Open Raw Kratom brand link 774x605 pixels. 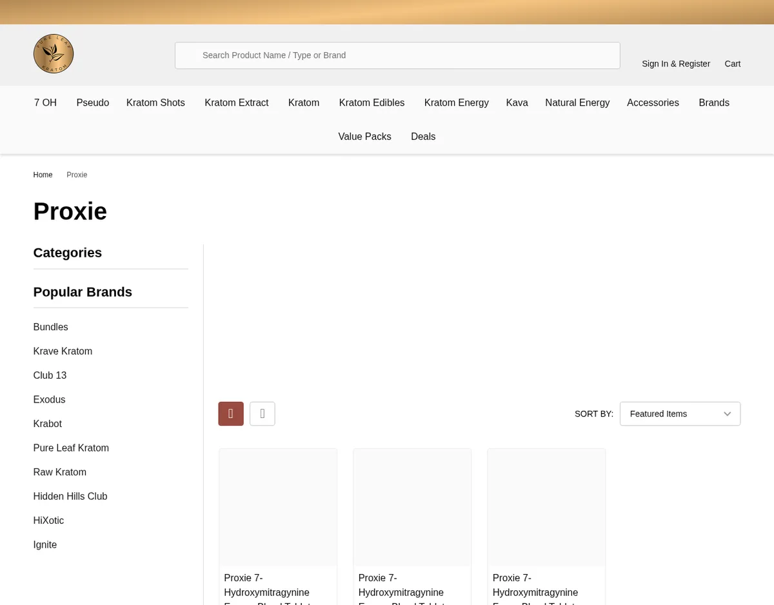coord(60,472)
